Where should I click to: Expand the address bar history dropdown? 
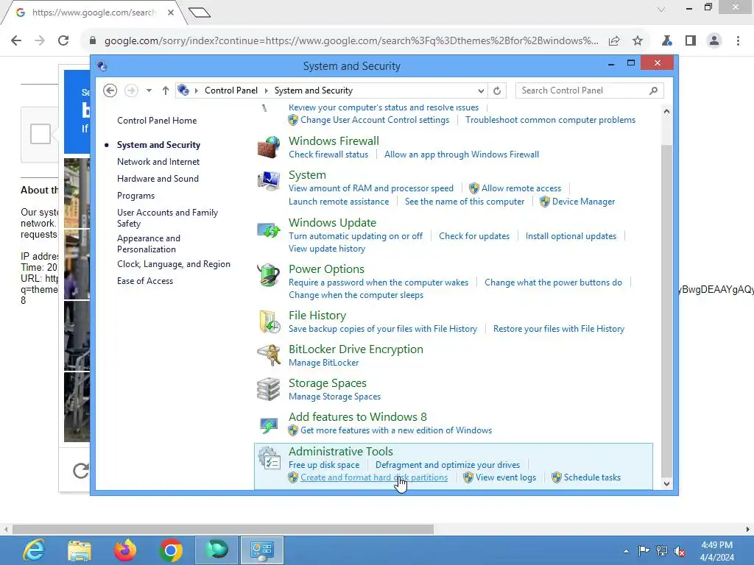click(480, 90)
